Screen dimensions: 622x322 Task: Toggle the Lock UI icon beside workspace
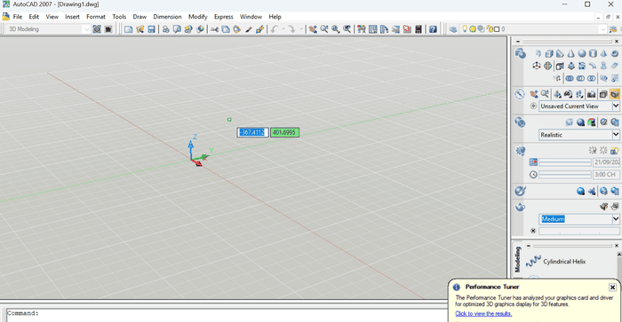click(108, 29)
